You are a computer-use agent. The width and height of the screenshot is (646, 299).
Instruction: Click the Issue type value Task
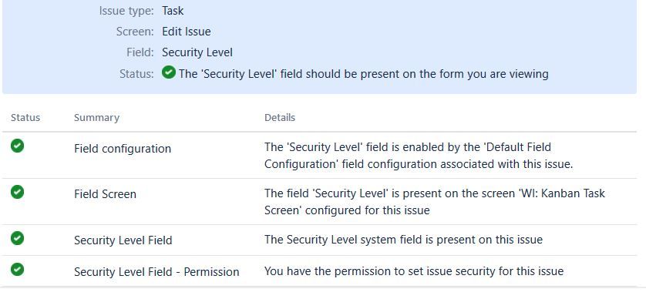(173, 11)
